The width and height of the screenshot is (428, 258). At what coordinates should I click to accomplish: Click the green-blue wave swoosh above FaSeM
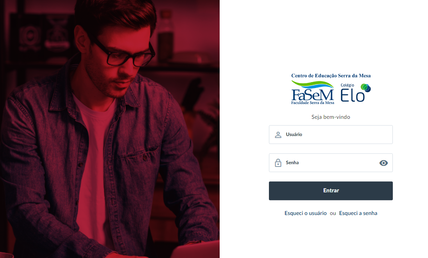(x=313, y=84)
